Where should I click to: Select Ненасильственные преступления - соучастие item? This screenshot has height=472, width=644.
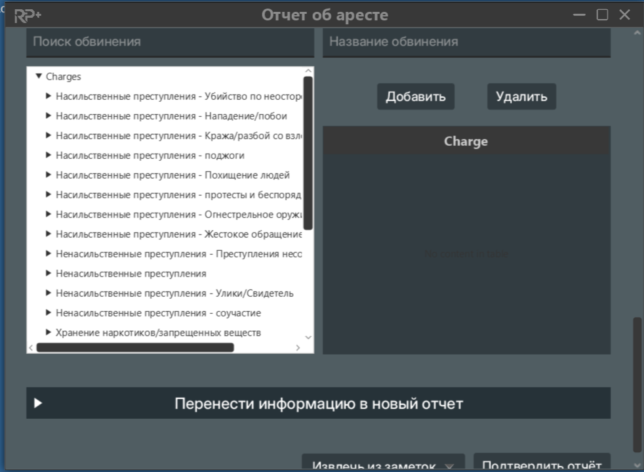tap(158, 313)
